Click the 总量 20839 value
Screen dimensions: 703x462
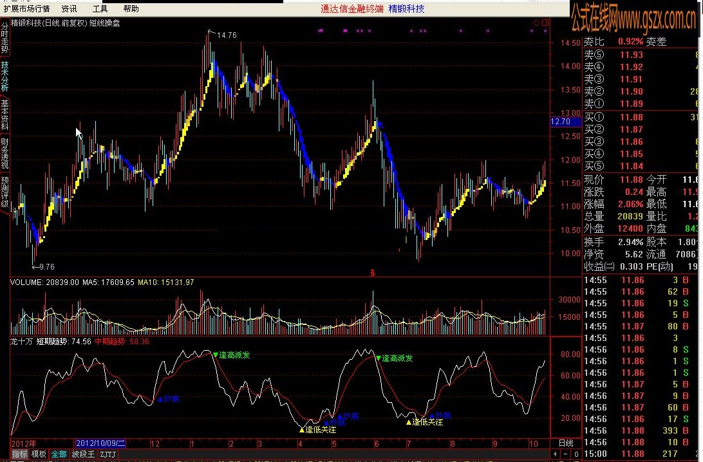click(630, 216)
